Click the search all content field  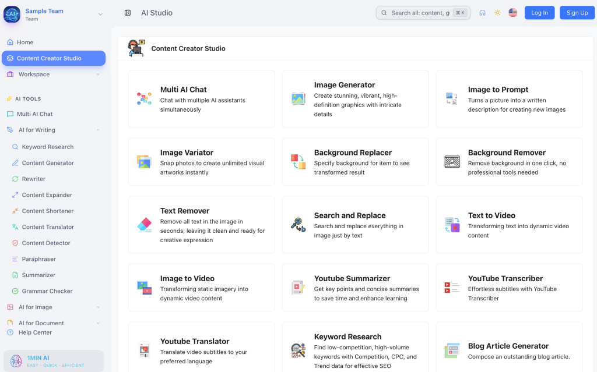click(x=423, y=13)
